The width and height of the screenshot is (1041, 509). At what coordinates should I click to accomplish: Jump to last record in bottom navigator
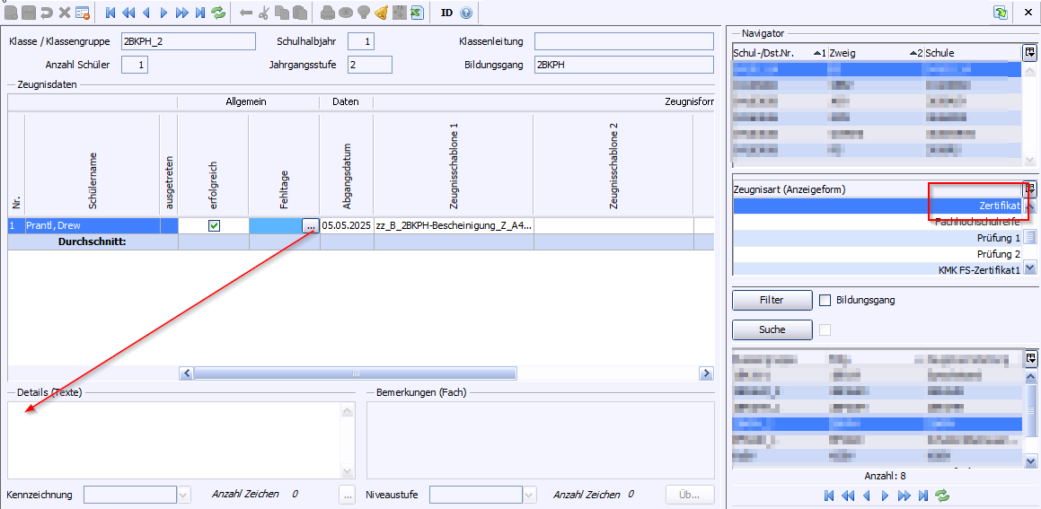tap(922, 495)
